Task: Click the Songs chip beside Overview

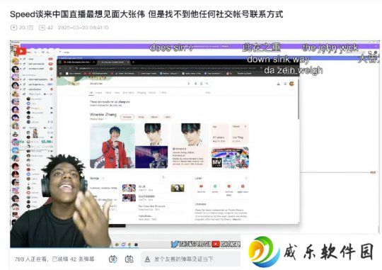Action: point(141,117)
